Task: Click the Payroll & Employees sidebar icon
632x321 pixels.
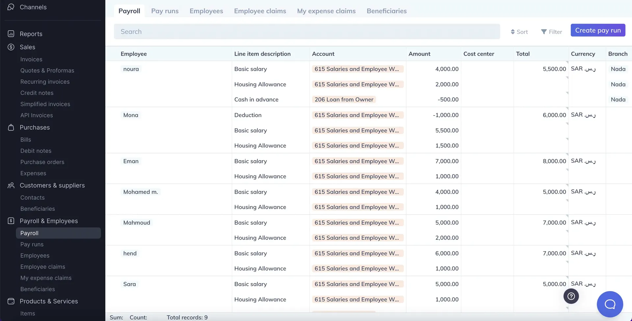Action: (11, 221)
